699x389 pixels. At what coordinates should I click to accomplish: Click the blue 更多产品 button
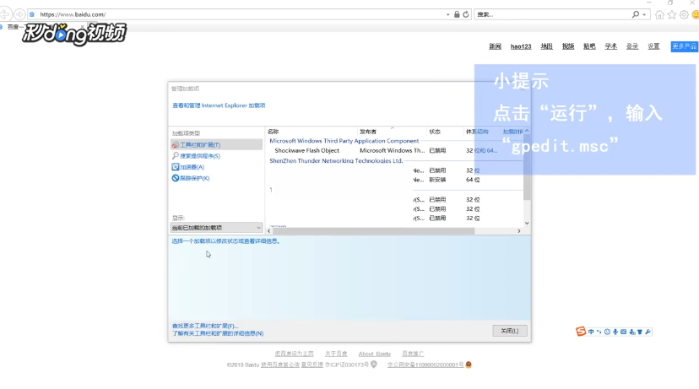coord(684,46)
